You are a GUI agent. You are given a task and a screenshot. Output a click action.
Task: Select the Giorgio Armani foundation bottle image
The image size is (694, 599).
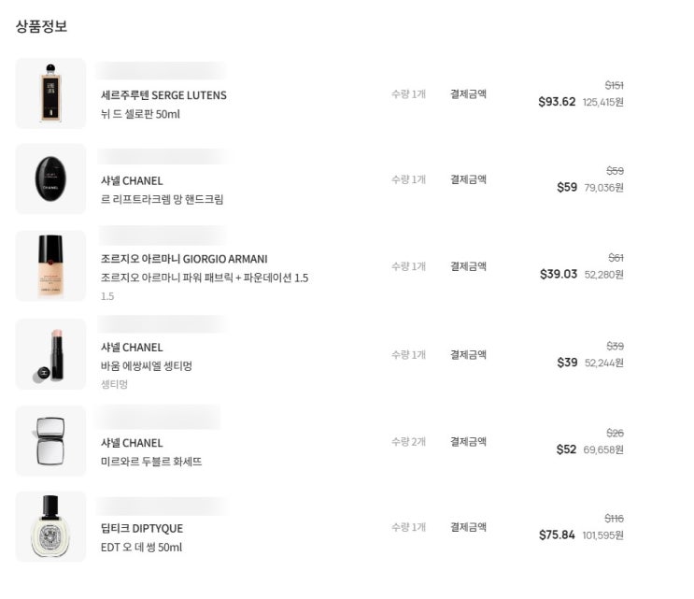pyautogui.click(x=50, y=265)
